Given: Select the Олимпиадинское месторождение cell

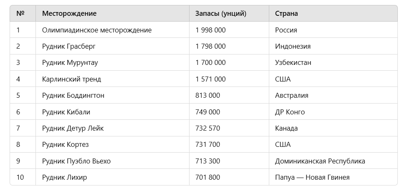Looking at the screenshot, I should (x=97, y=30).
